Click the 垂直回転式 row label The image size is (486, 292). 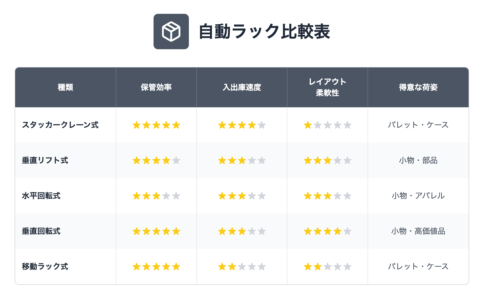(x=41, y=231)
